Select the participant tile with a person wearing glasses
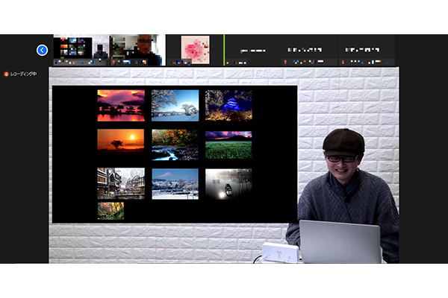The width and height of the screenshot is (448, 298). click(x=137, y=50)
